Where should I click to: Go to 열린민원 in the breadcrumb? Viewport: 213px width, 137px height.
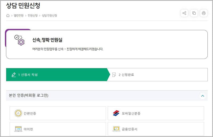click(19, 16)
